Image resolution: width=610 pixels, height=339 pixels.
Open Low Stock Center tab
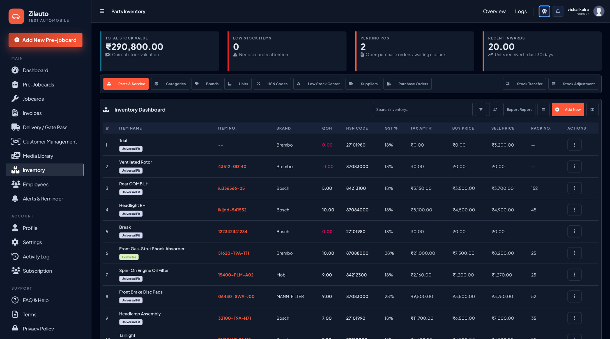(318, 84)
